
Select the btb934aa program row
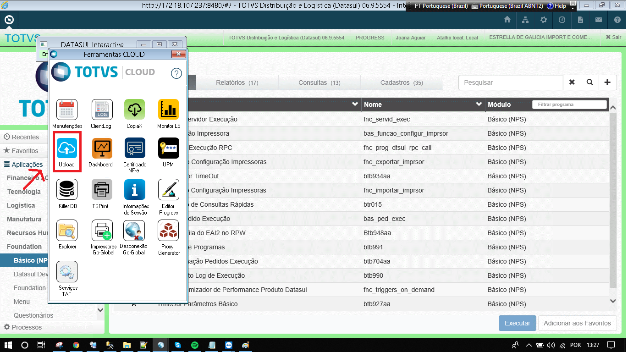coord(362,176)
